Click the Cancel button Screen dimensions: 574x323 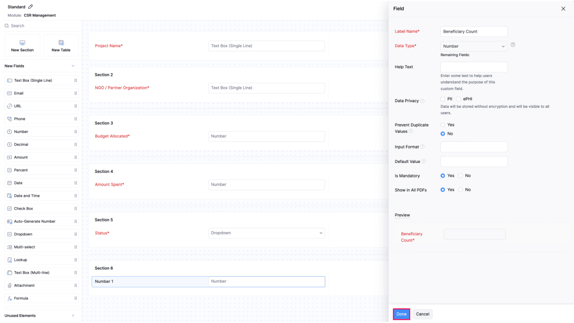(x=422, y=314)
